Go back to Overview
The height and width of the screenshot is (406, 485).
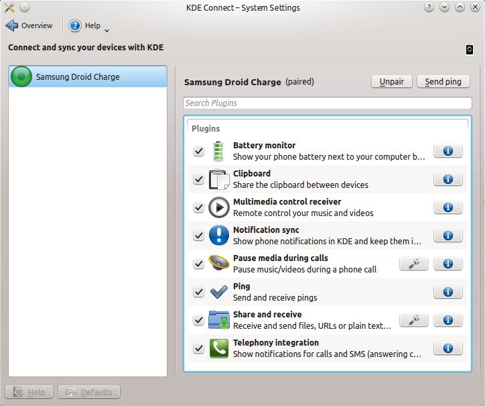coord(29,26)
